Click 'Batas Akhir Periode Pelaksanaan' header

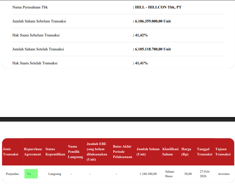[x=122, y=152]
